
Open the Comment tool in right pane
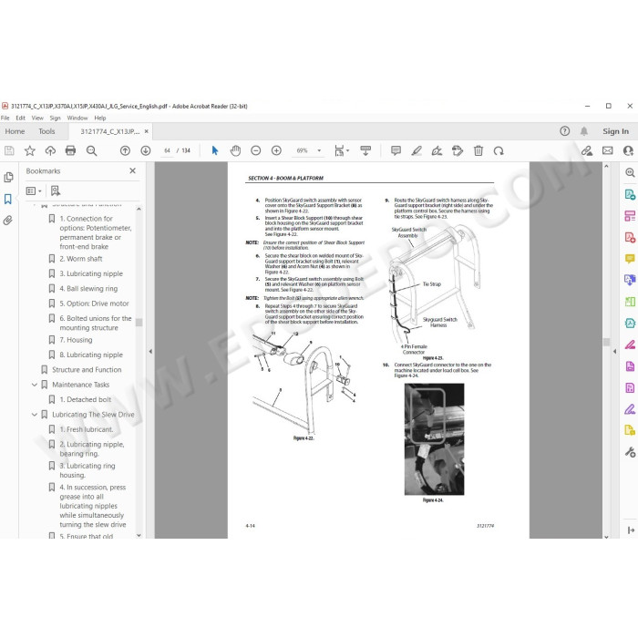[630, 258]
